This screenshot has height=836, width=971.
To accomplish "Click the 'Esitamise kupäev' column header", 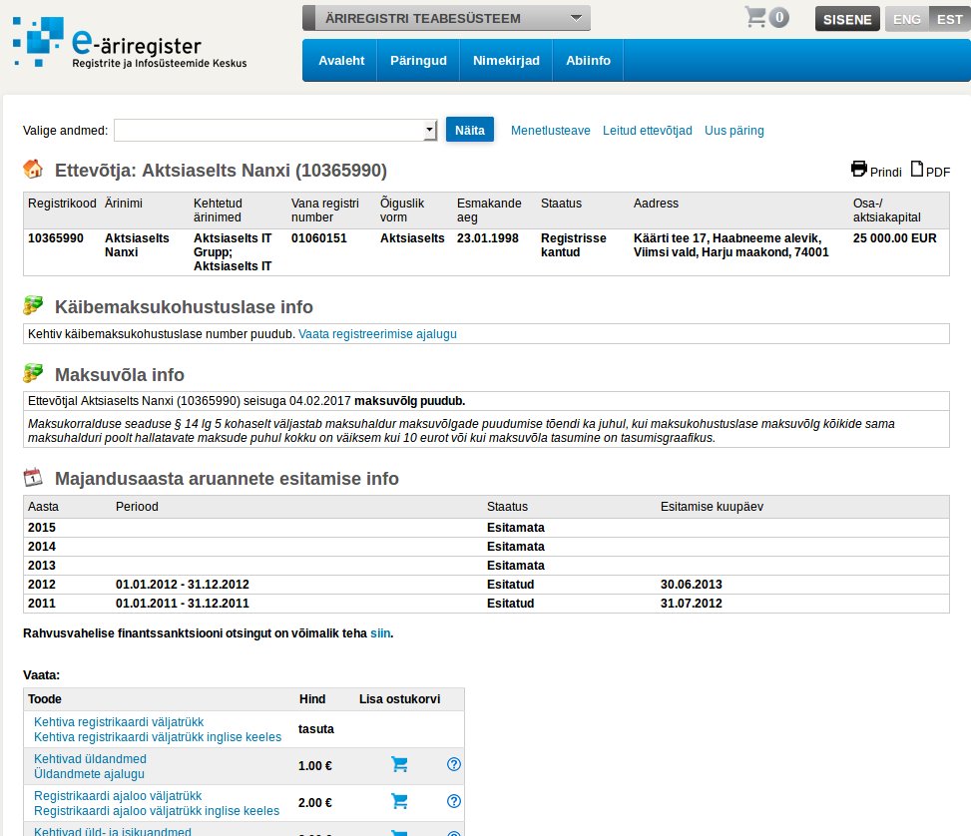I will click(712, 507).
